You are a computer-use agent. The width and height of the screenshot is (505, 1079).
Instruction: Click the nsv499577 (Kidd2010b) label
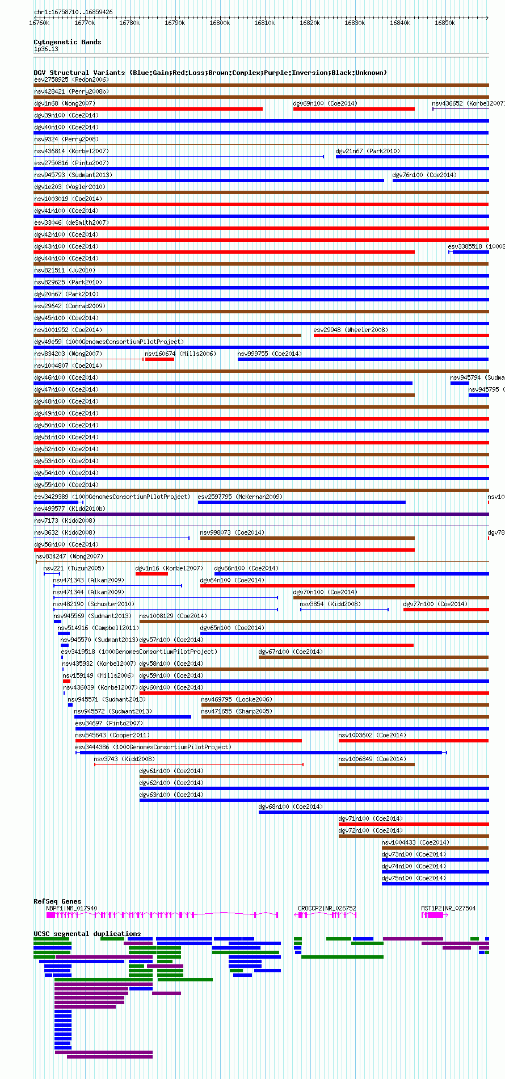(x=70, y=509)
